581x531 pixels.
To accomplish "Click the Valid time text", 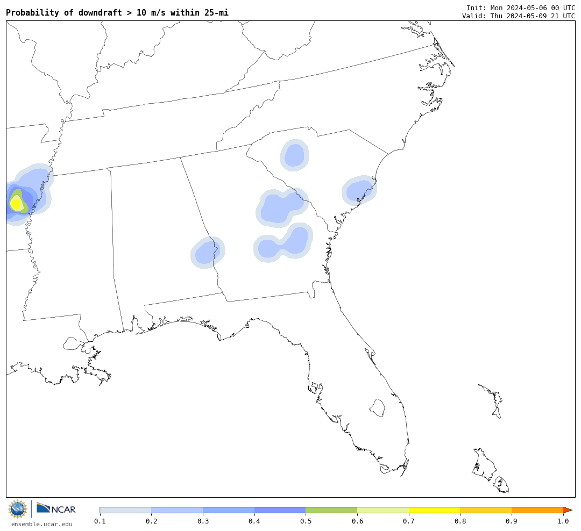I will pos(519,16).
